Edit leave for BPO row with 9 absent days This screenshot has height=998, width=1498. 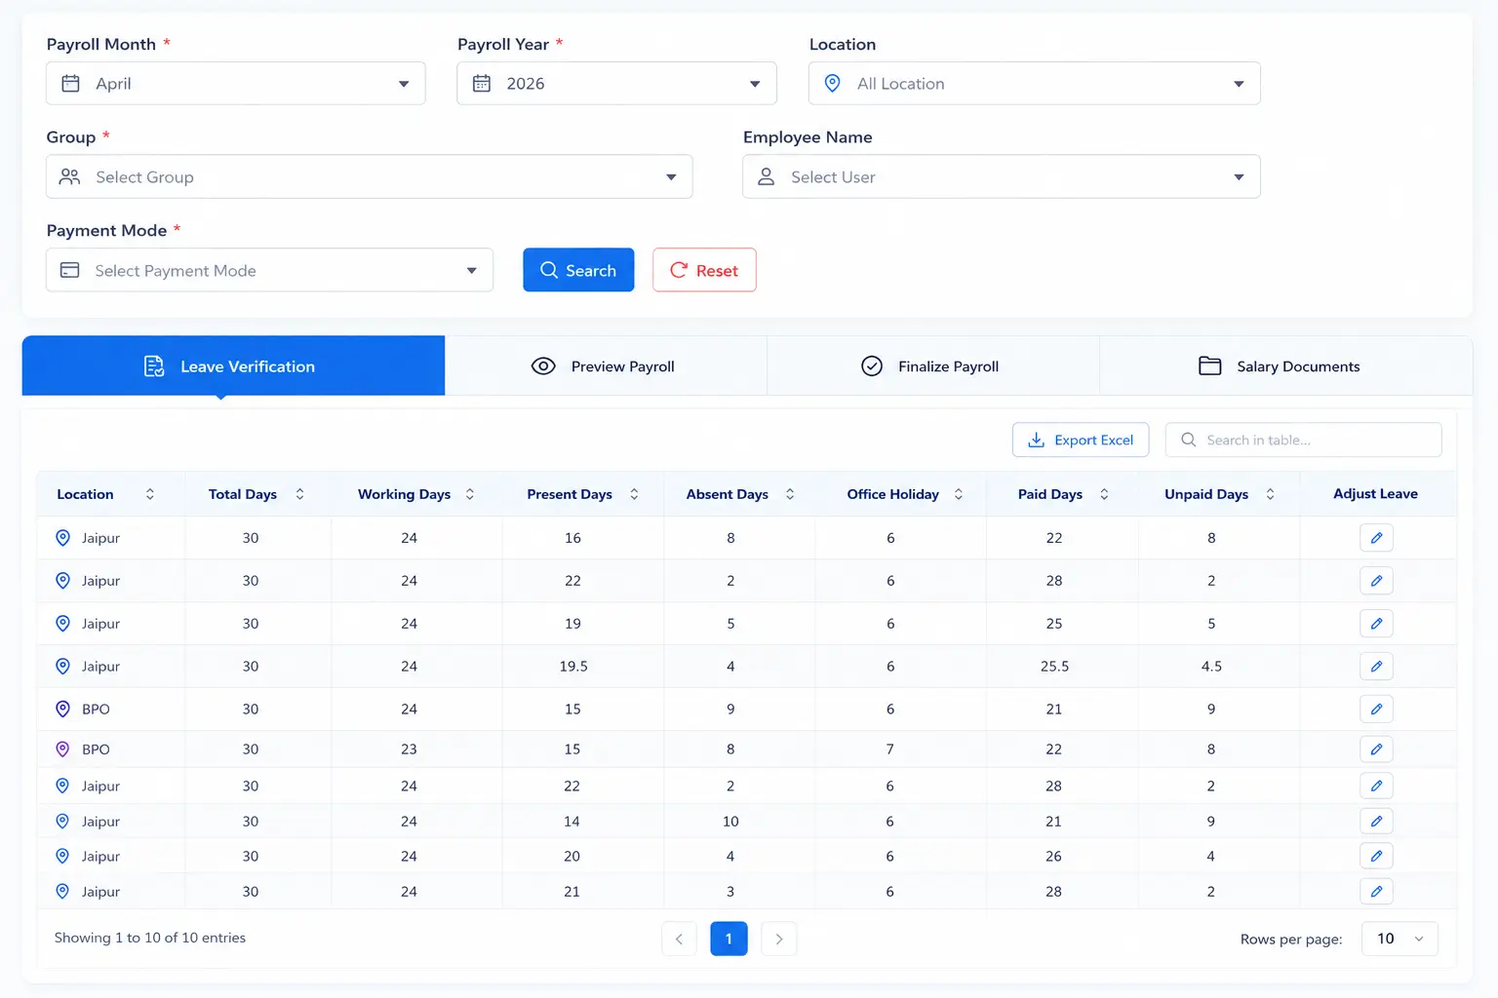point(1376,710)
